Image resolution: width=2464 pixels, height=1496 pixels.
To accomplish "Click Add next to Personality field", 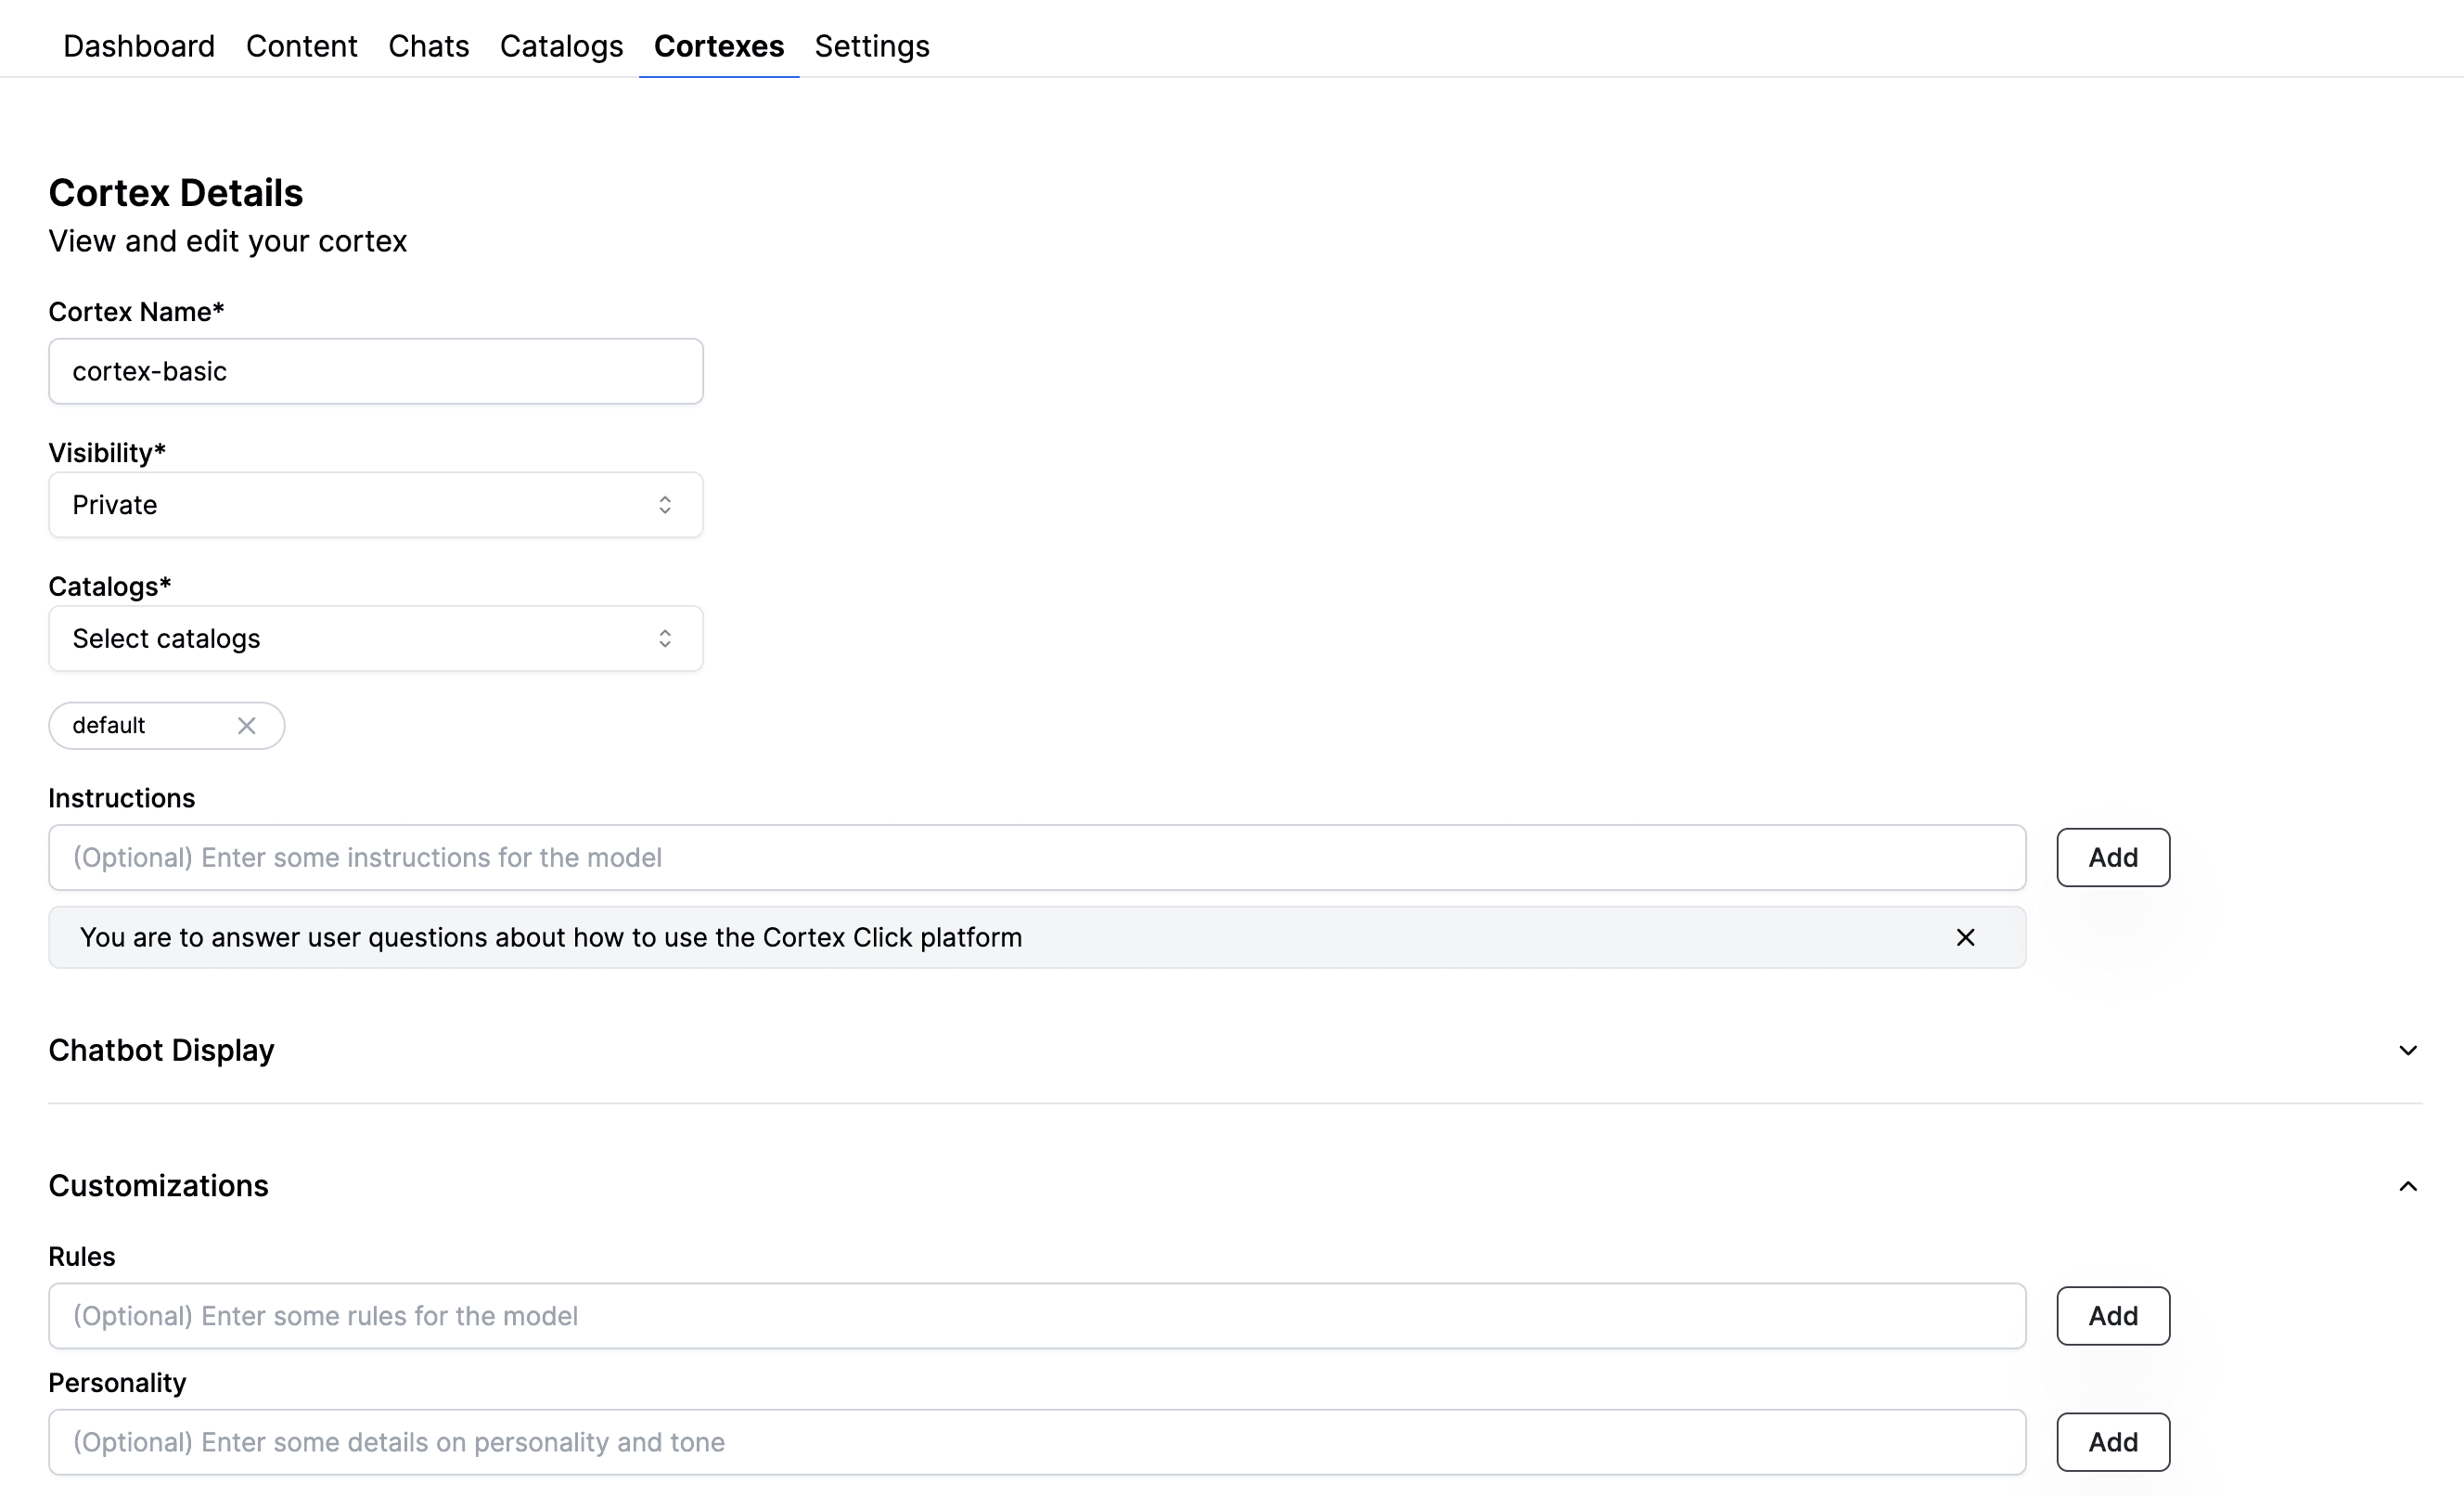I will coord(2112,1442).
